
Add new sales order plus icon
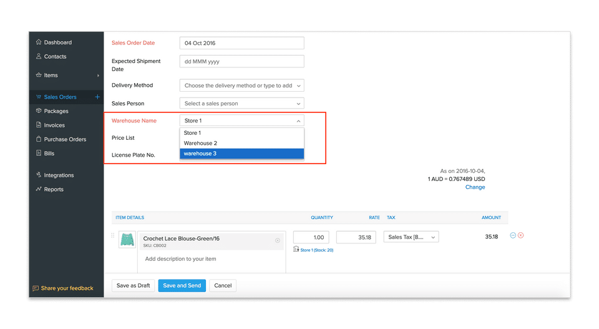97,97
